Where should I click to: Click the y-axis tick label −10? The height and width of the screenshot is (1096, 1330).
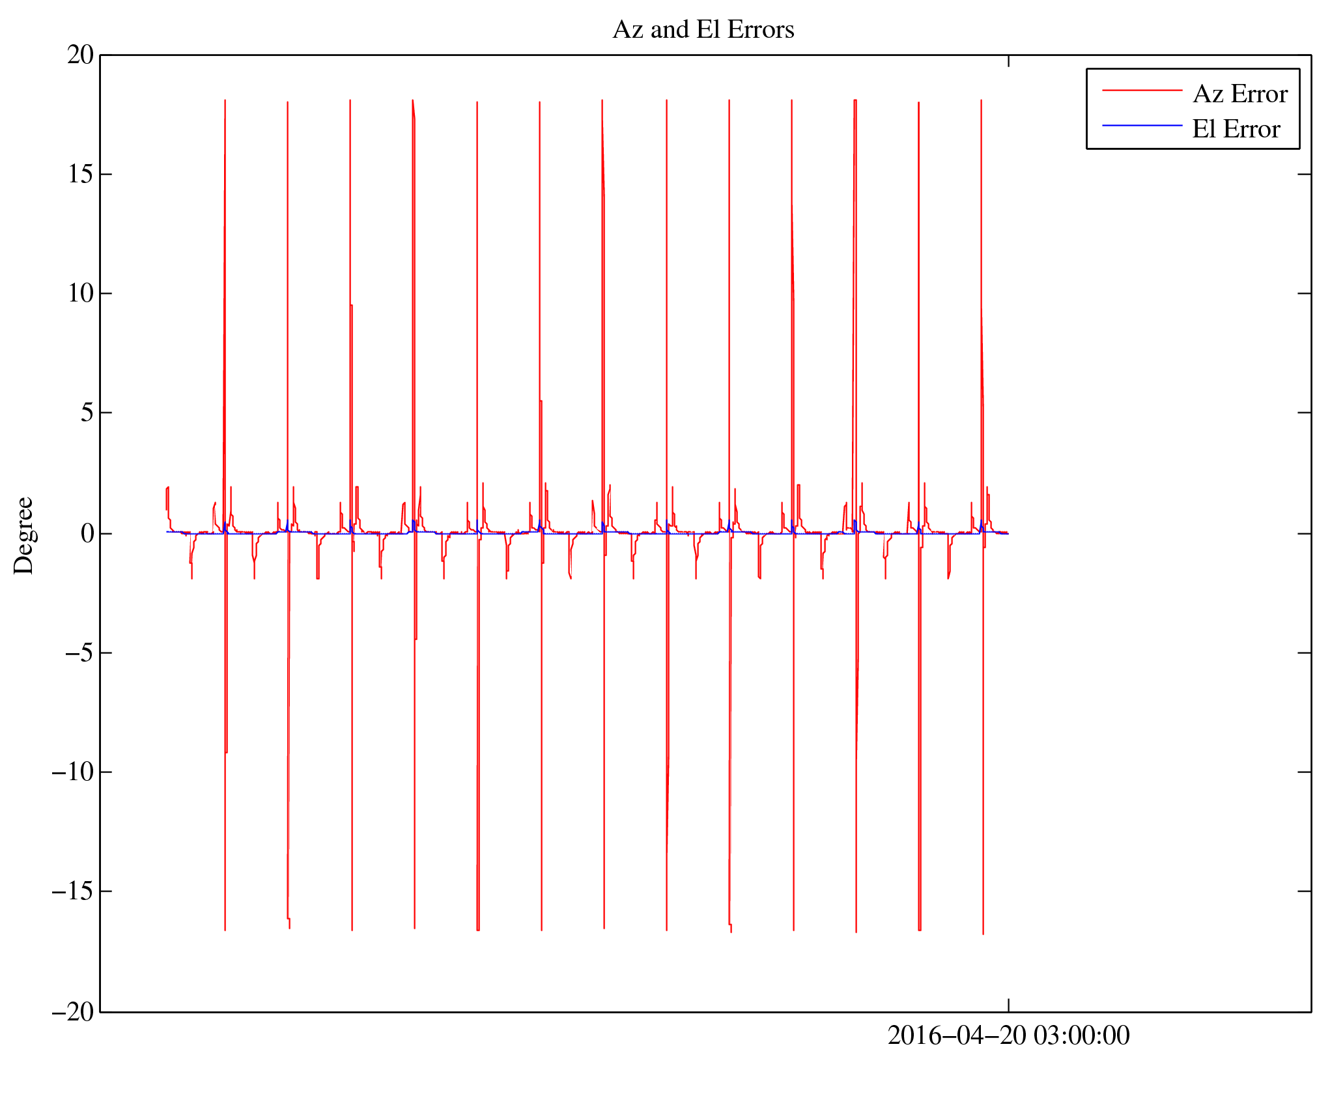73,772
